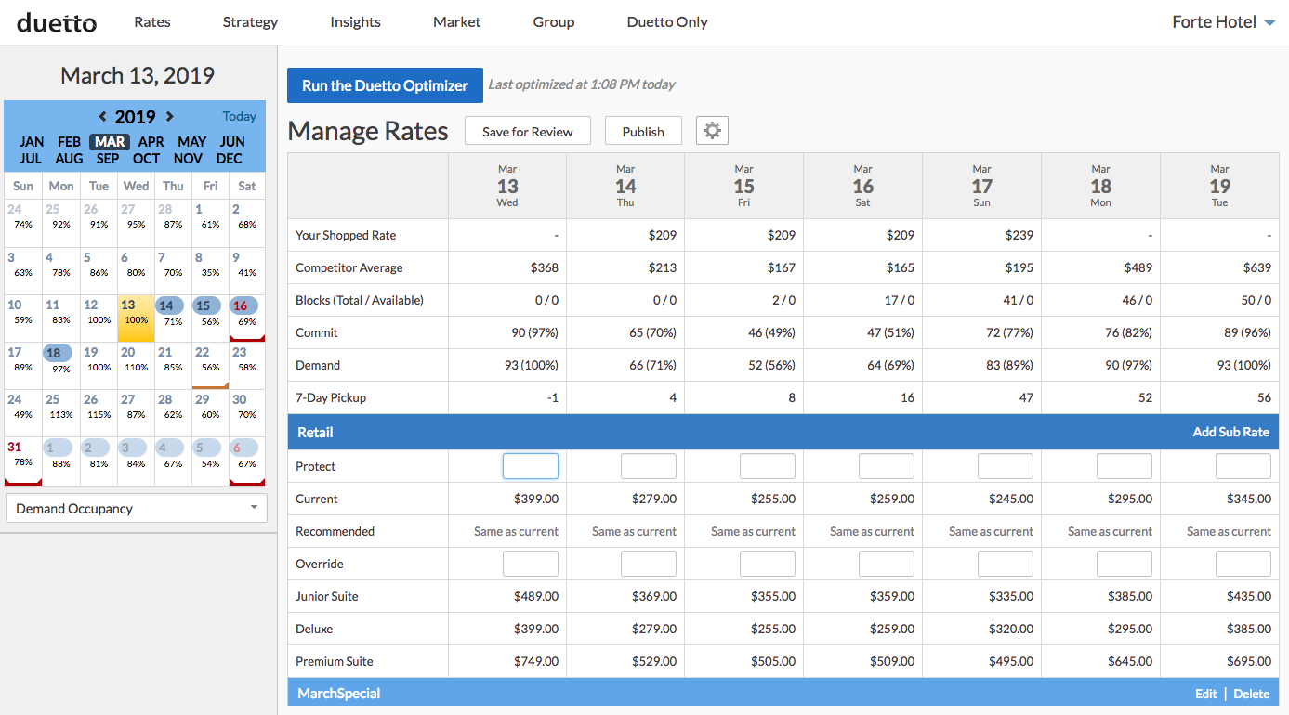Click the Protect field for Mar 14

(649, 466)
